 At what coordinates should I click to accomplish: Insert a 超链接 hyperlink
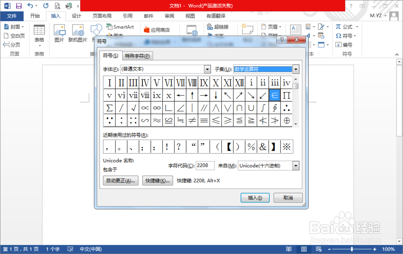click(x=218, y=27)
